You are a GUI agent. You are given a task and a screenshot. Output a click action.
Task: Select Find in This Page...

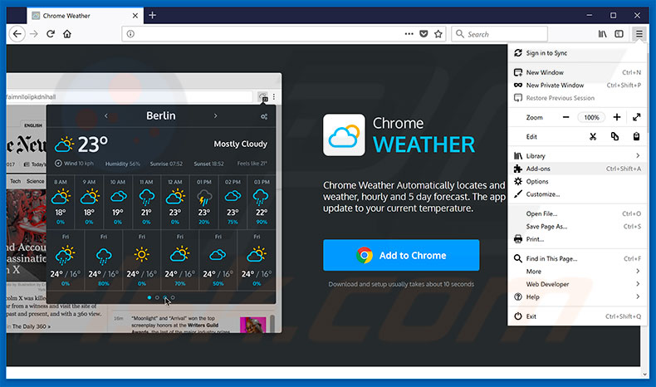pyautogui.click(x=577, y=258)
